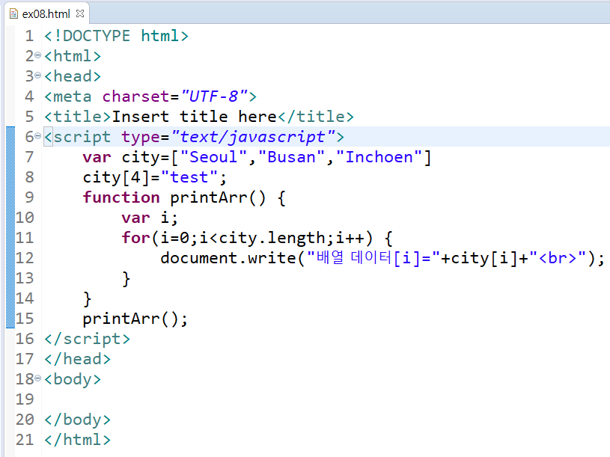Collapse the body tag fold on line 18

[37, 378]
